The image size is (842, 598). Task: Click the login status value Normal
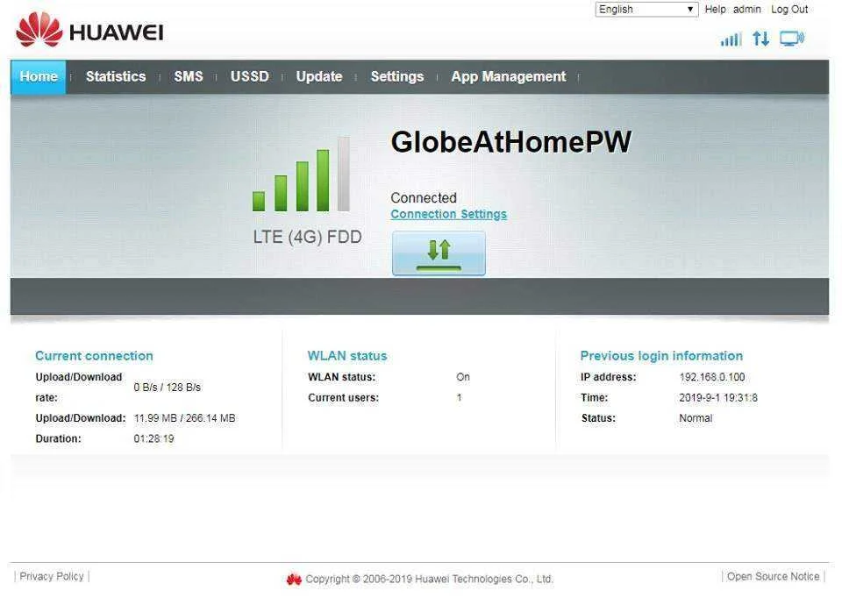click(x=696, y=418)
